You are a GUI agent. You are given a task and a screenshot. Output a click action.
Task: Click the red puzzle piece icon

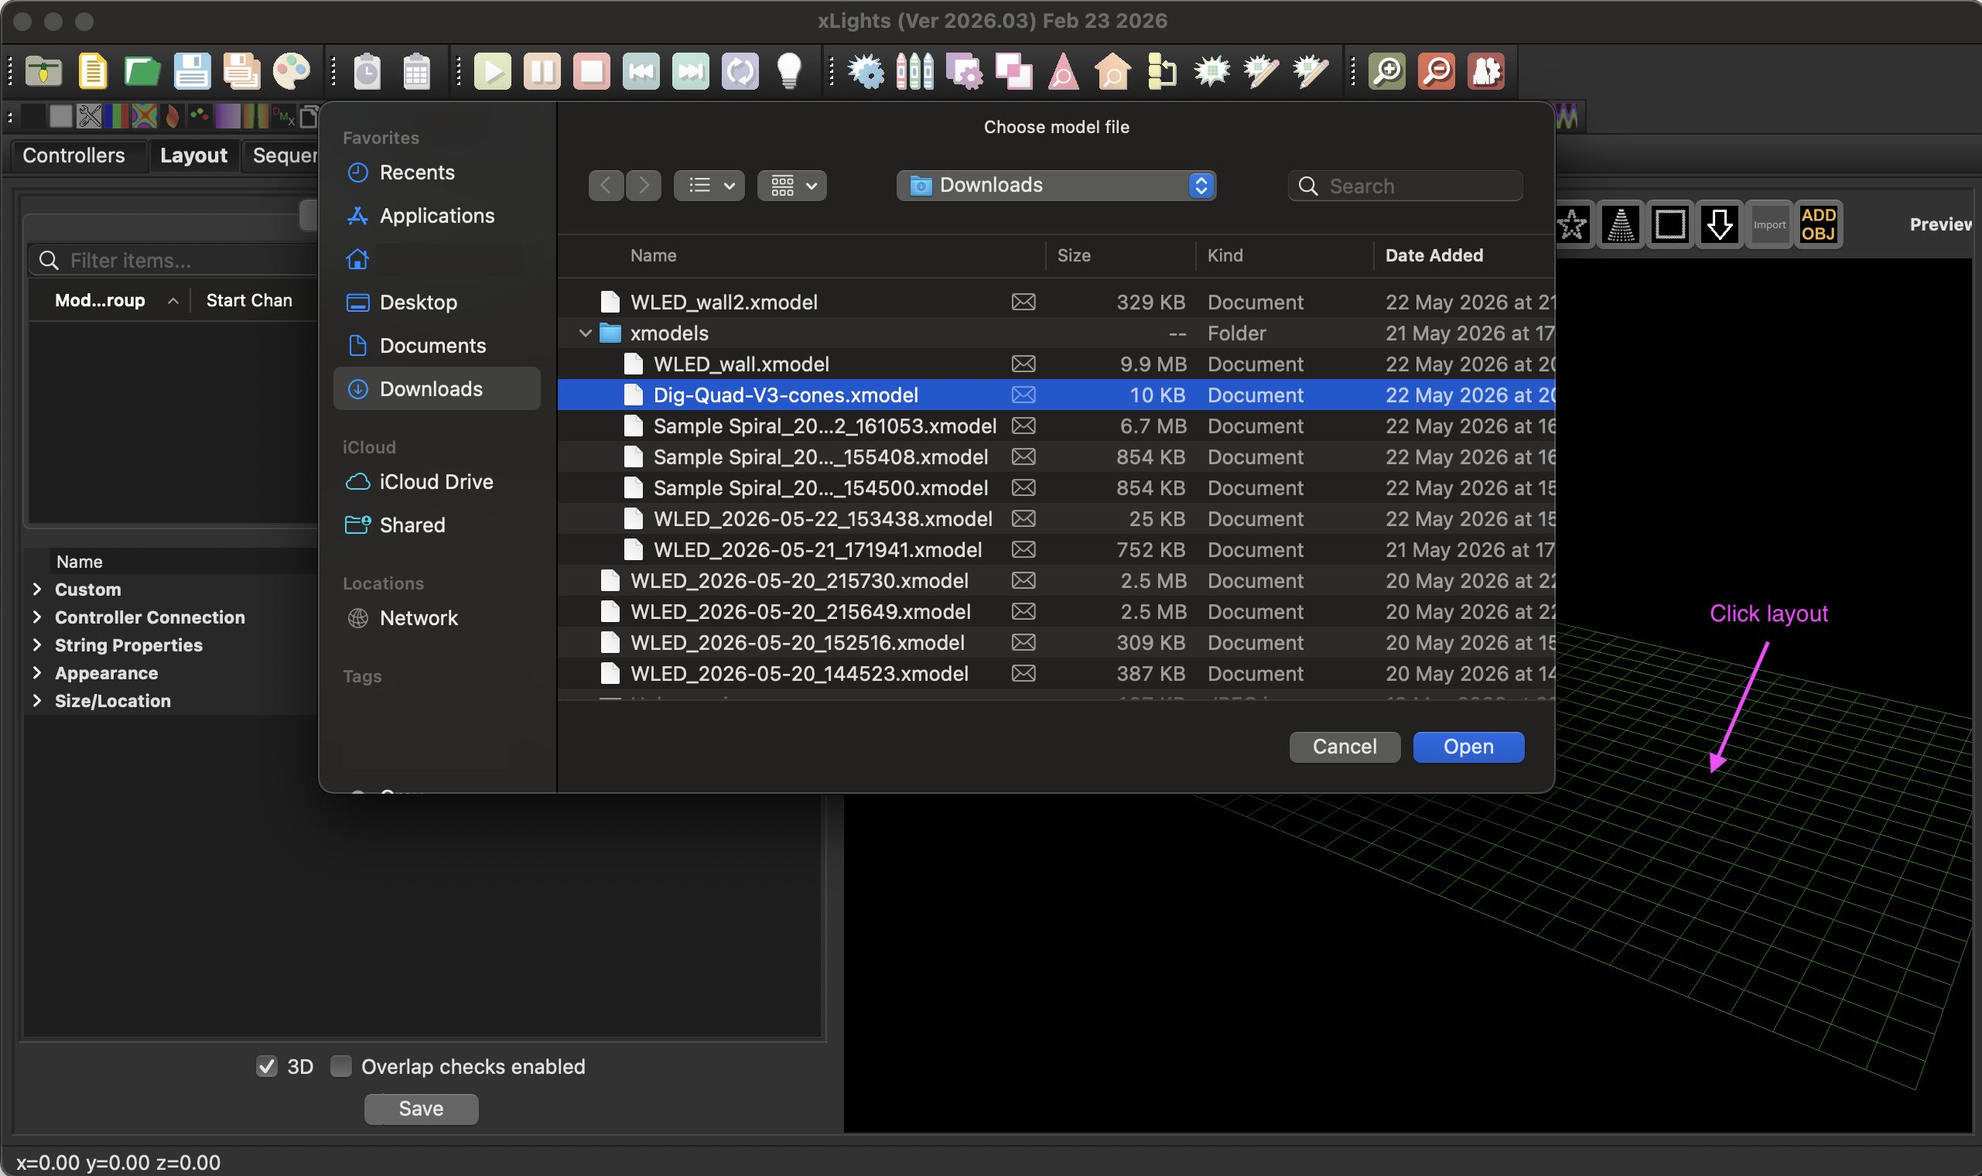click(x=1486, y=72)
